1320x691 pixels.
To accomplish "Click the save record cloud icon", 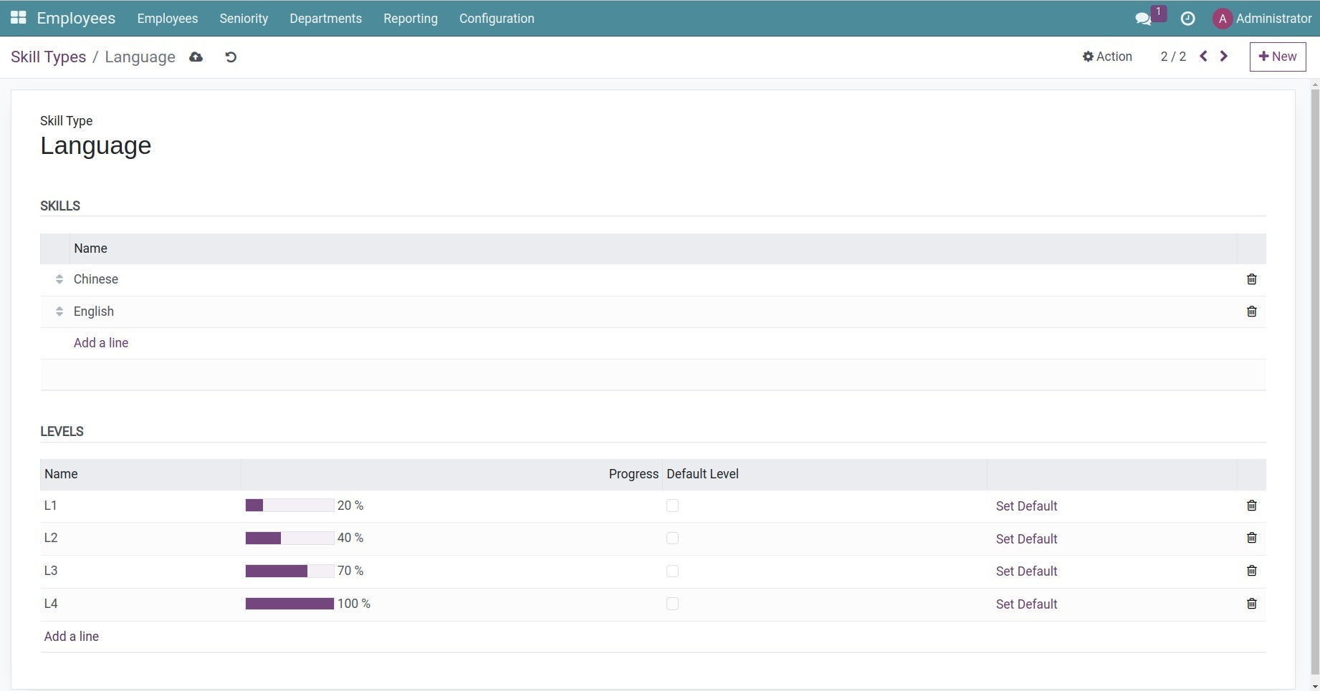I will tap(196, 57).
